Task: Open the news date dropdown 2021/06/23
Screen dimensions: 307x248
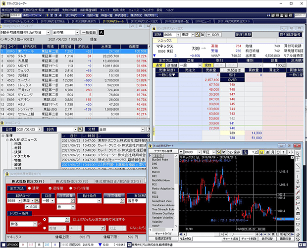Action: 40,129
